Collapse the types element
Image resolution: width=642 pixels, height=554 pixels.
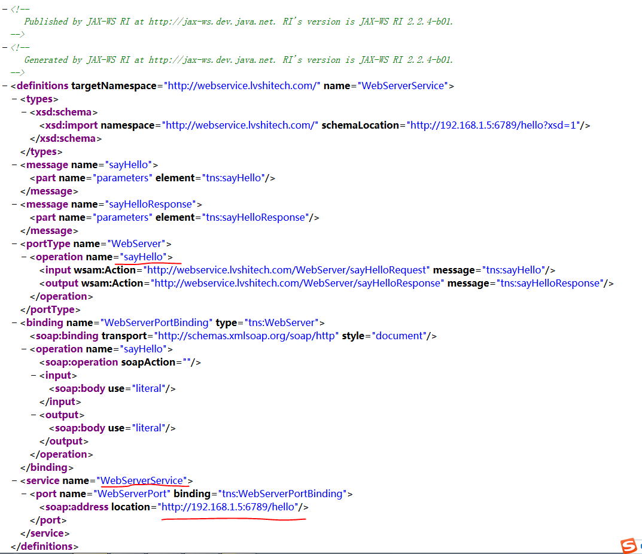[x=14, y=99]
